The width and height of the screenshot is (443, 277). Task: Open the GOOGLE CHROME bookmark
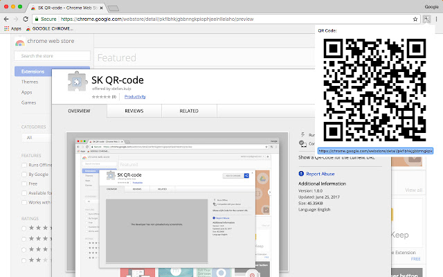point(49,28)
